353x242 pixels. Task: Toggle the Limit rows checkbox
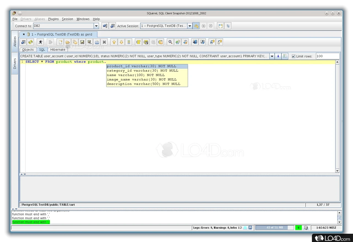point(293,56)
